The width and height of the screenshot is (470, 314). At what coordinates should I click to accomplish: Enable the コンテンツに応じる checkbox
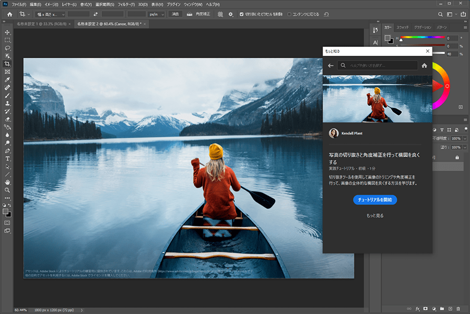(x=290, y=14)
